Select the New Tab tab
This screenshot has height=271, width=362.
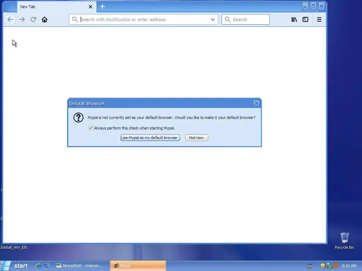point(57,7)
